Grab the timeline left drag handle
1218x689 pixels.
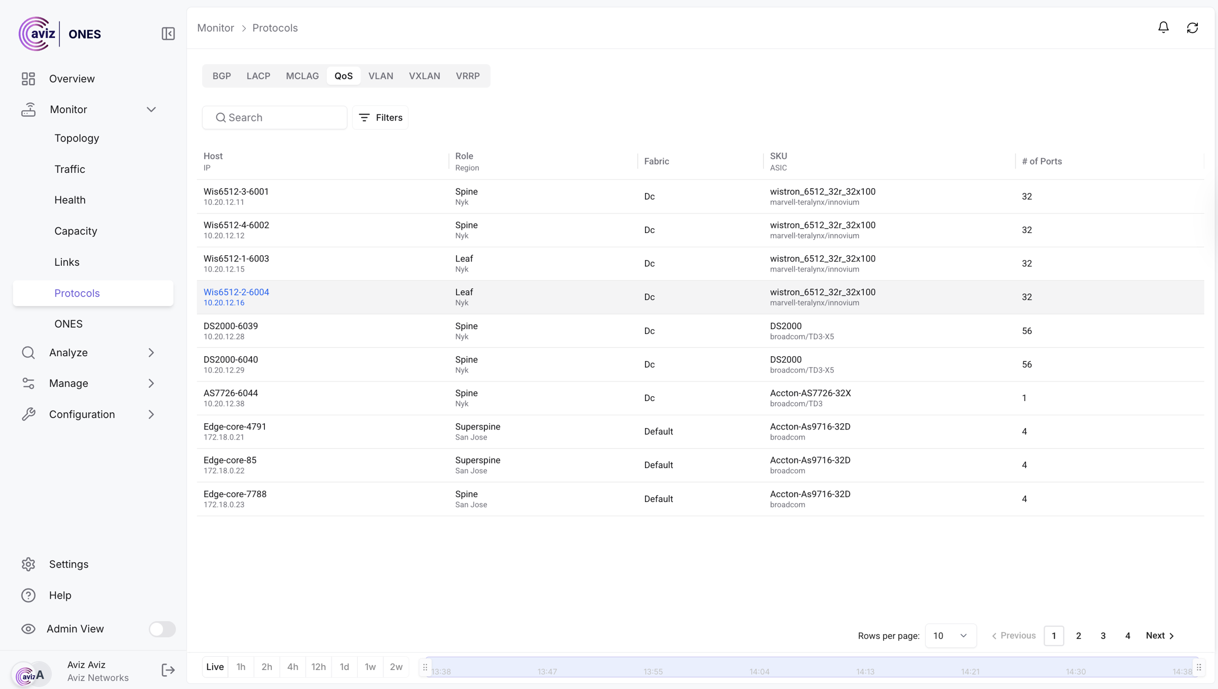tap(425, 667)
